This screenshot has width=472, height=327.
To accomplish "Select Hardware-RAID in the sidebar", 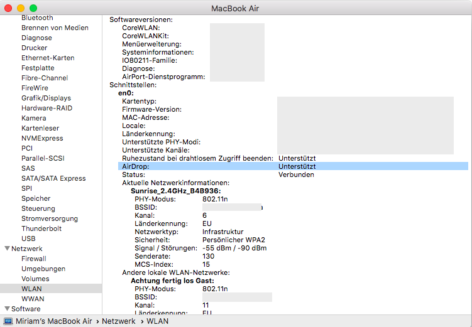I will tap(47, 108).
